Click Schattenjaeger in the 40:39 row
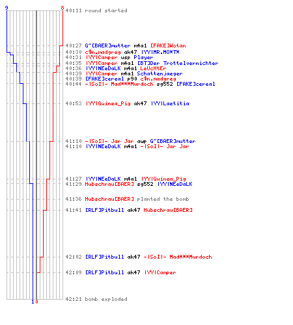 (160, 73)
